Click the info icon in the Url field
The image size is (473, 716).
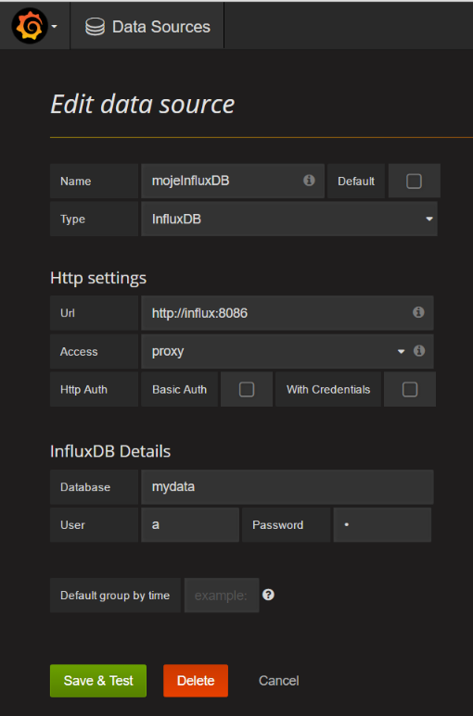418,312
